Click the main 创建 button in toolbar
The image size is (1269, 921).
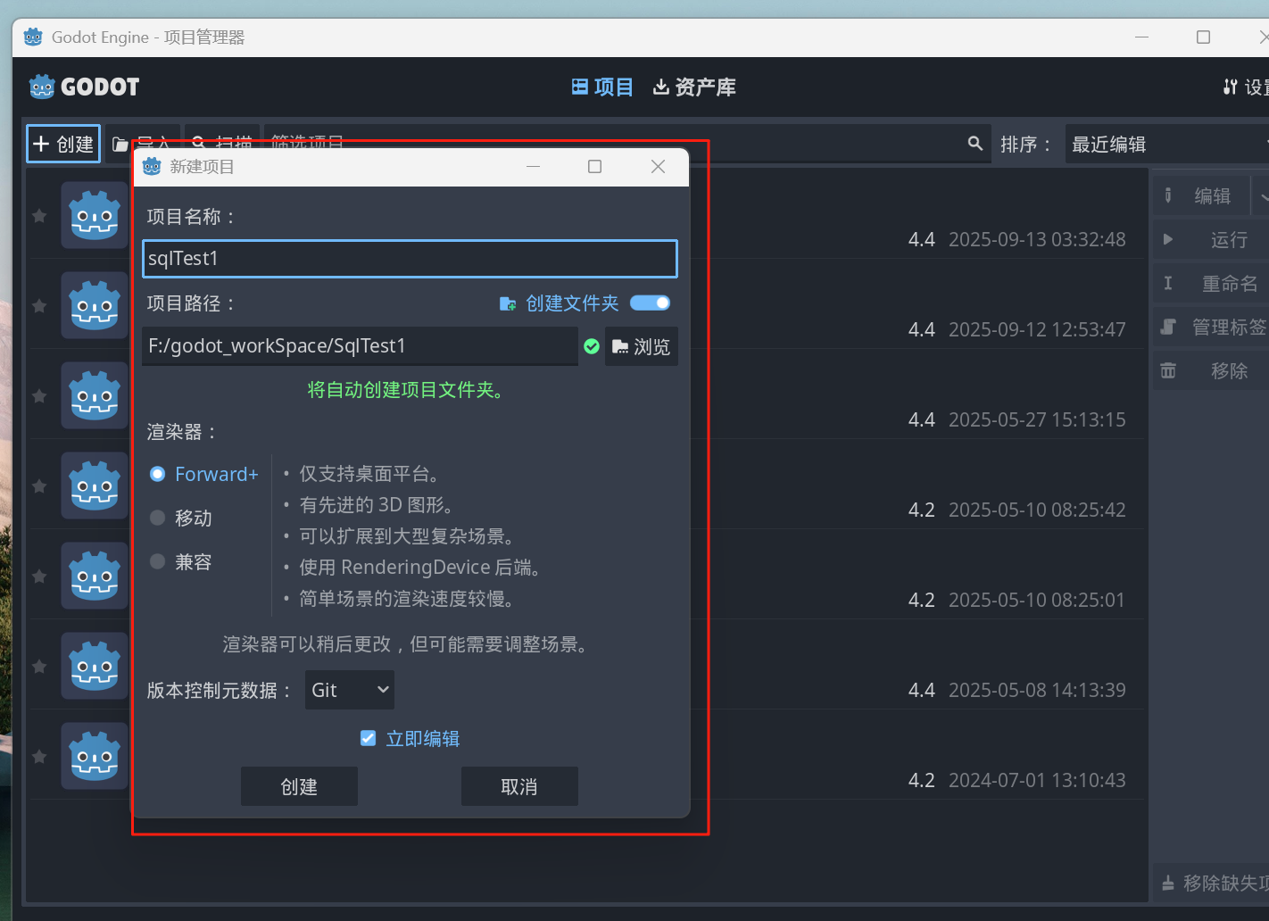coord(63,145)
